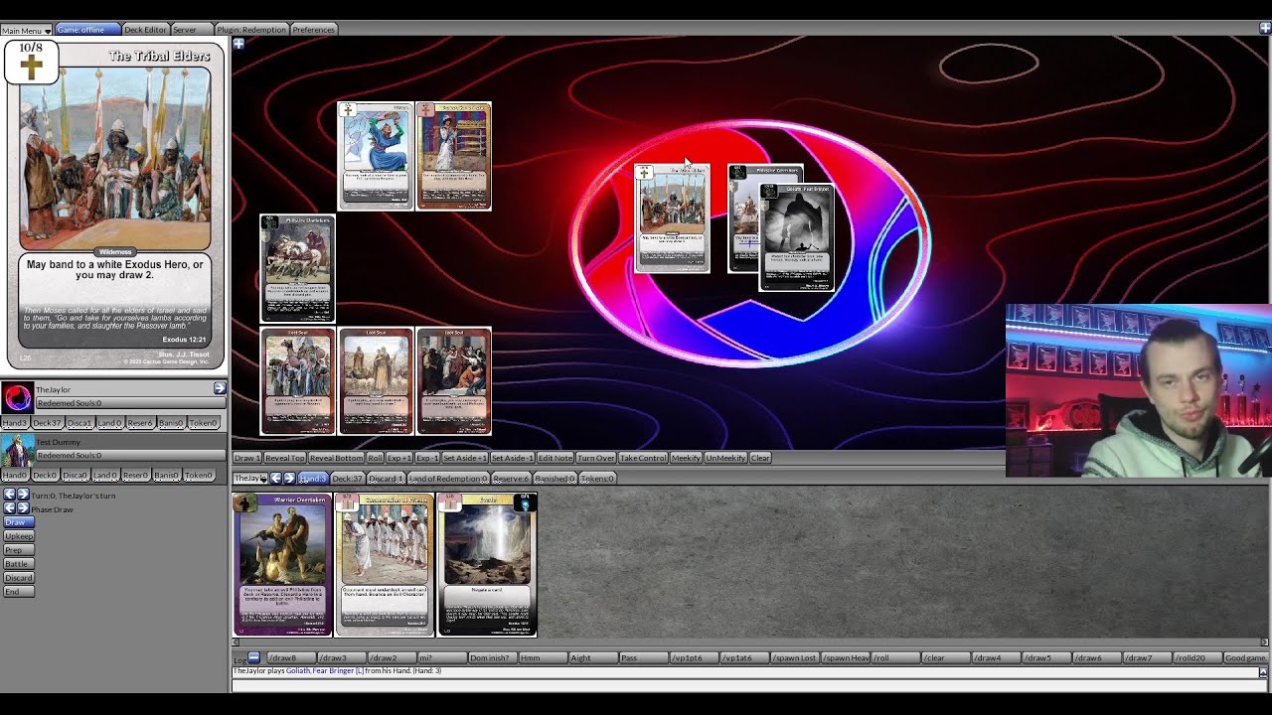Click the blue arrow next to TheJaylor
This screenshot has width=1272, height=715.
pos(220,388)
